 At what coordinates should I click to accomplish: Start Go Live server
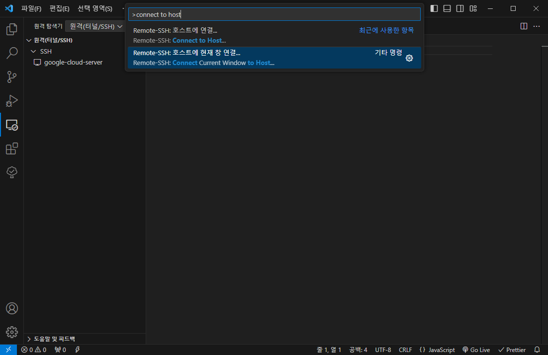(x=476, y=350)
